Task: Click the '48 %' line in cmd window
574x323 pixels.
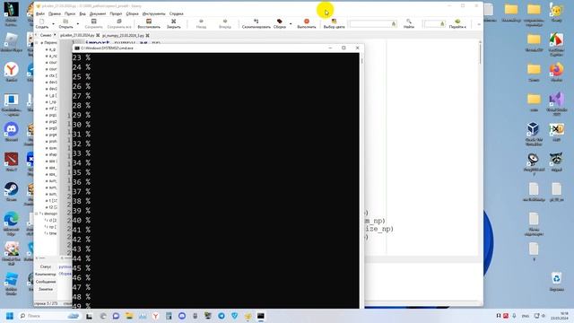Action: pyautogui.click(x=82, y=297)
